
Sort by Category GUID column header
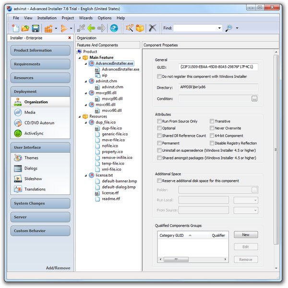coord(183,235)
